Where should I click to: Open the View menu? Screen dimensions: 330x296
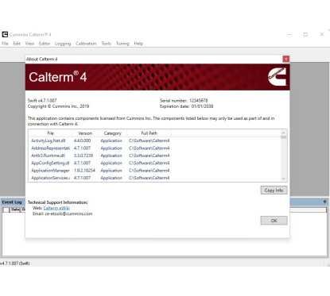(29, 44)
